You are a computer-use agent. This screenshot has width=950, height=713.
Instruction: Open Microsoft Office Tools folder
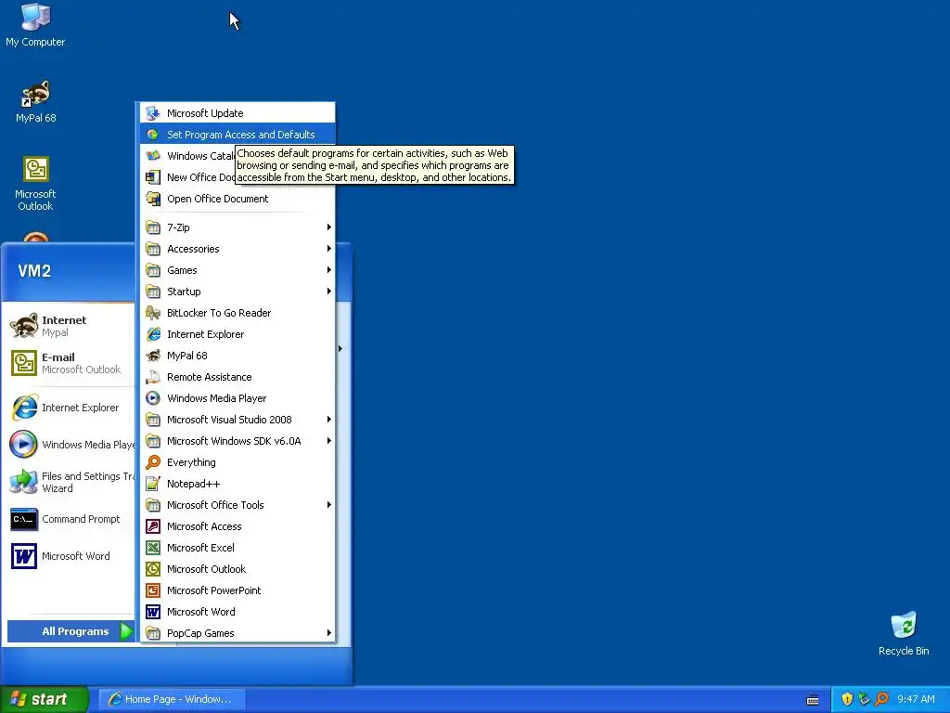pos(237,505)
